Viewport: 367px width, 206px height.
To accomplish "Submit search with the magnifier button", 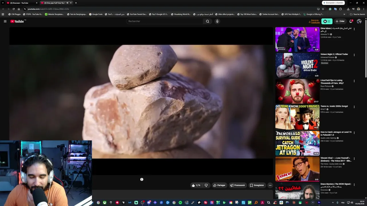I will [208, 21].
